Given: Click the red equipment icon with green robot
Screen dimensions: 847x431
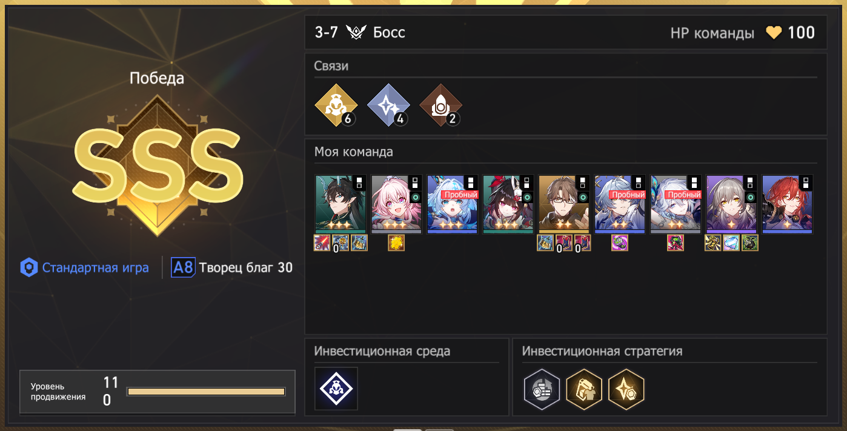Looking at the screenshot, I should click(x=676, y=243).
